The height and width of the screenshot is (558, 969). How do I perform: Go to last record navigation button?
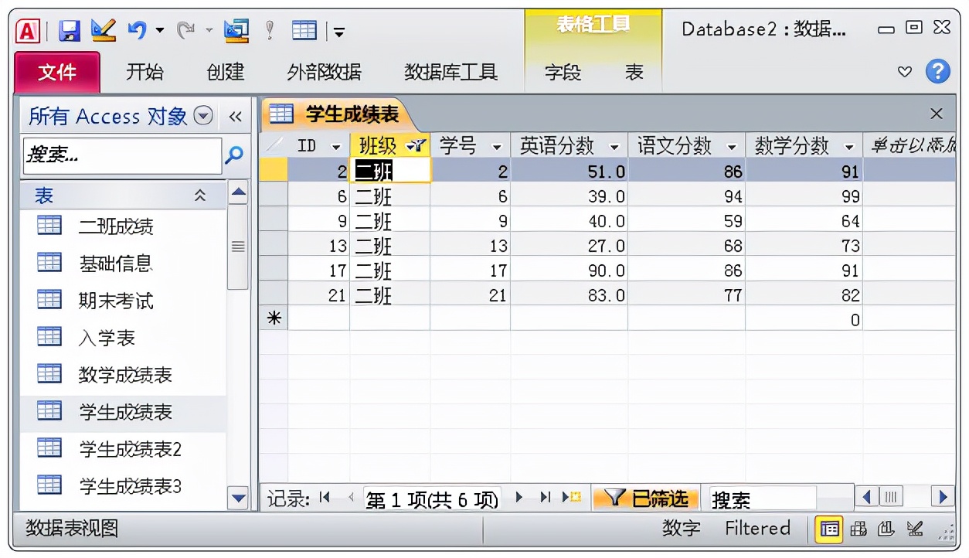(x=546, y=498)
